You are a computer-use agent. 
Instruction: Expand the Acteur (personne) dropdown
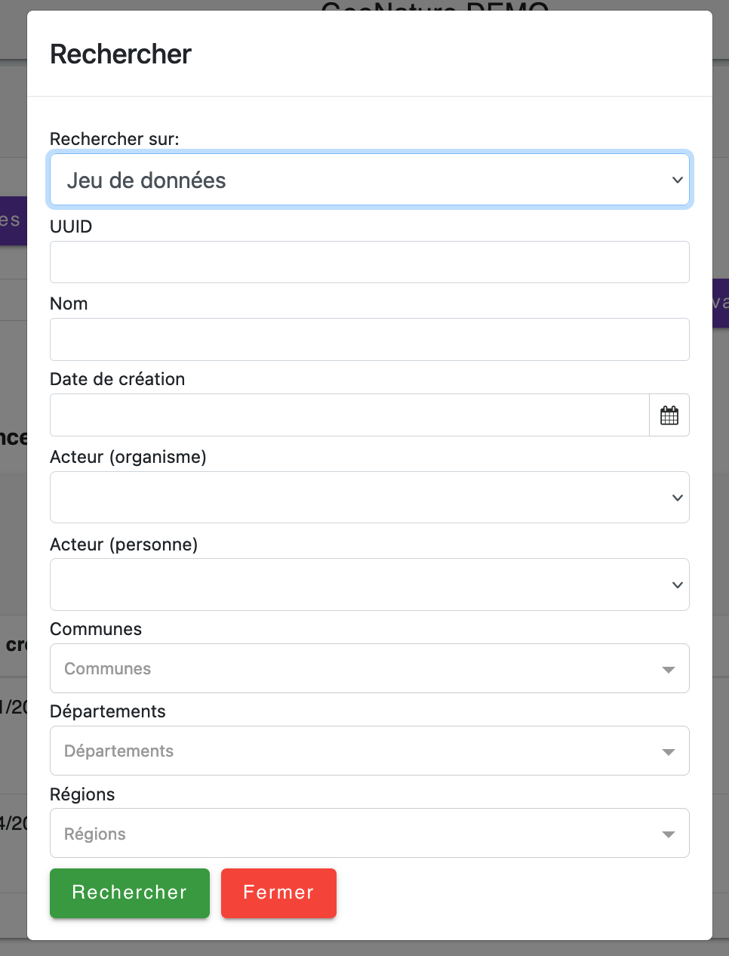coord(370,584)
